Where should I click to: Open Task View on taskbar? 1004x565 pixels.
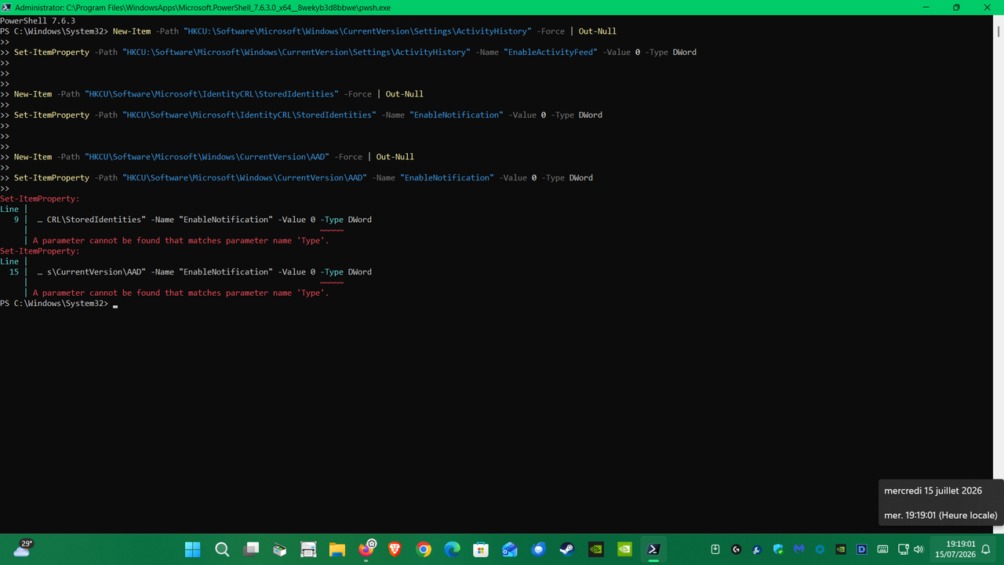(251, 549)
